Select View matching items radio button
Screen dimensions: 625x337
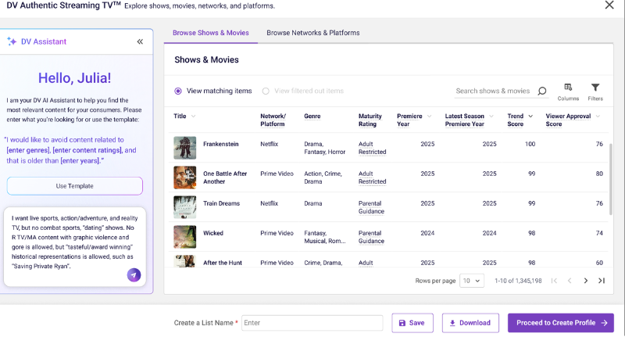pyautogui.click(x=178, y=91)
